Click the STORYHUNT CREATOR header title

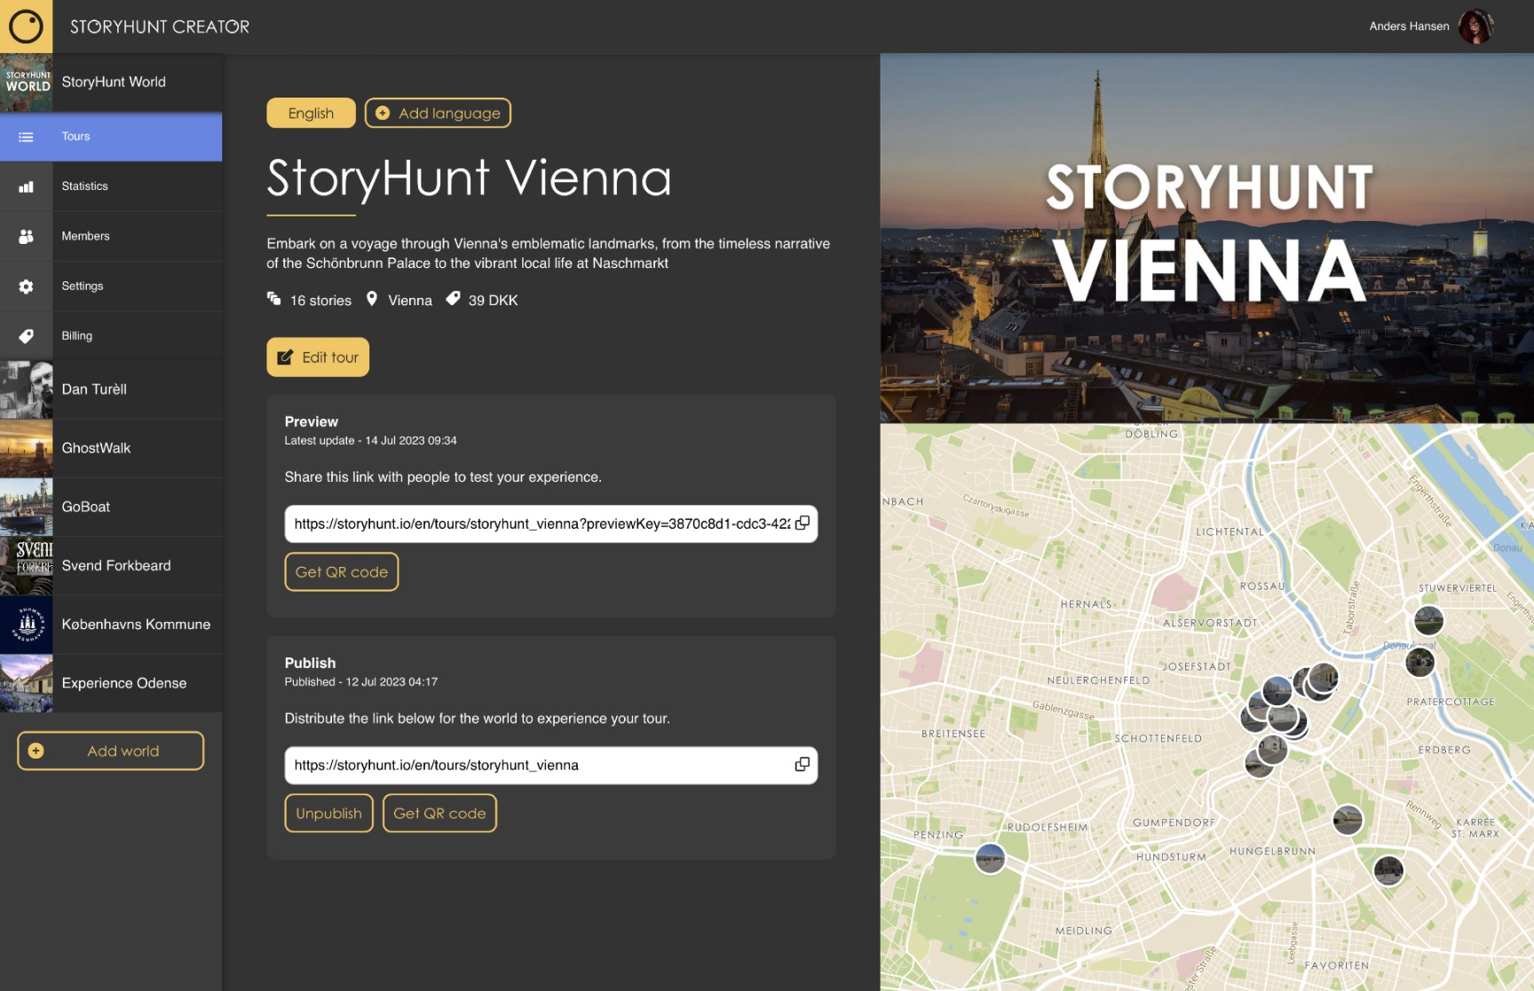click(x=160, y=27)
